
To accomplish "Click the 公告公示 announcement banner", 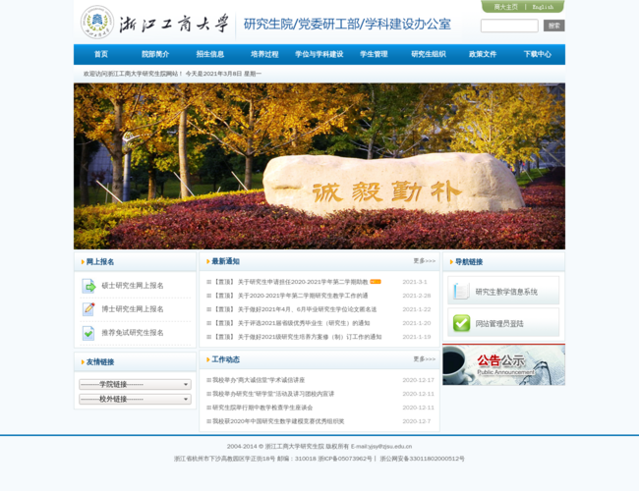I will tap(503, 364).
